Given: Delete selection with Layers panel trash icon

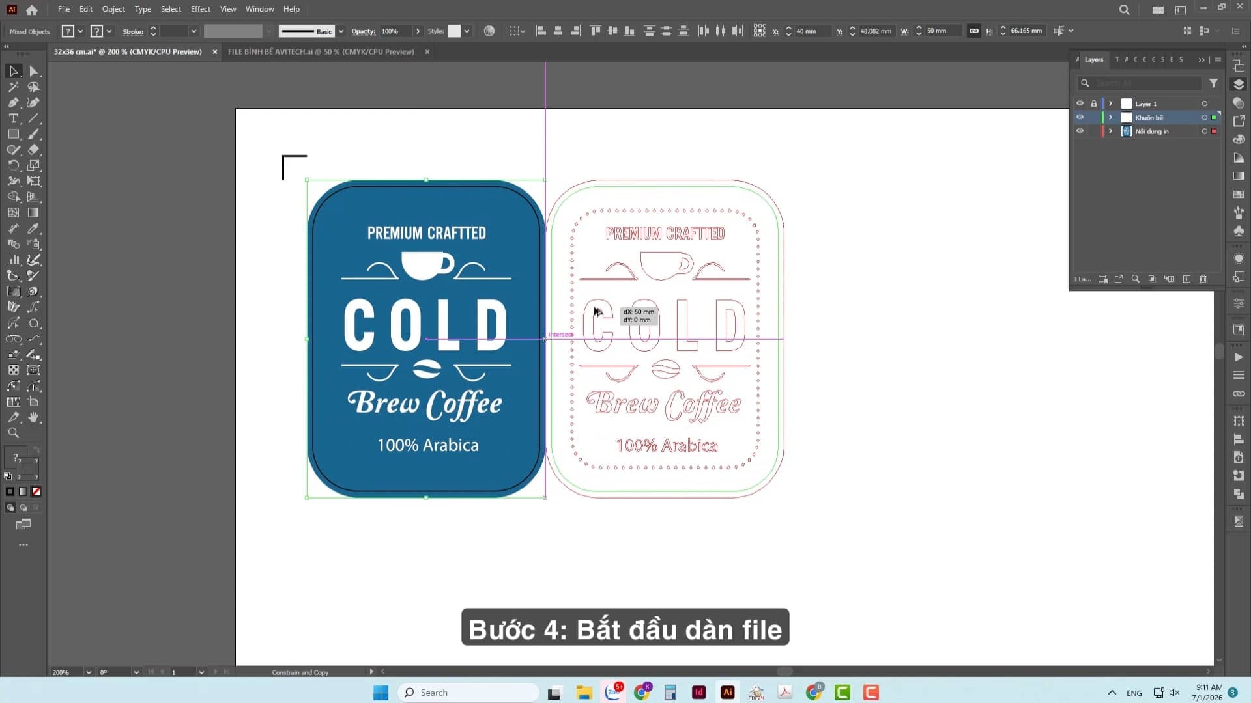Looking at the screenshot, I should click(x=1203, y=279).
